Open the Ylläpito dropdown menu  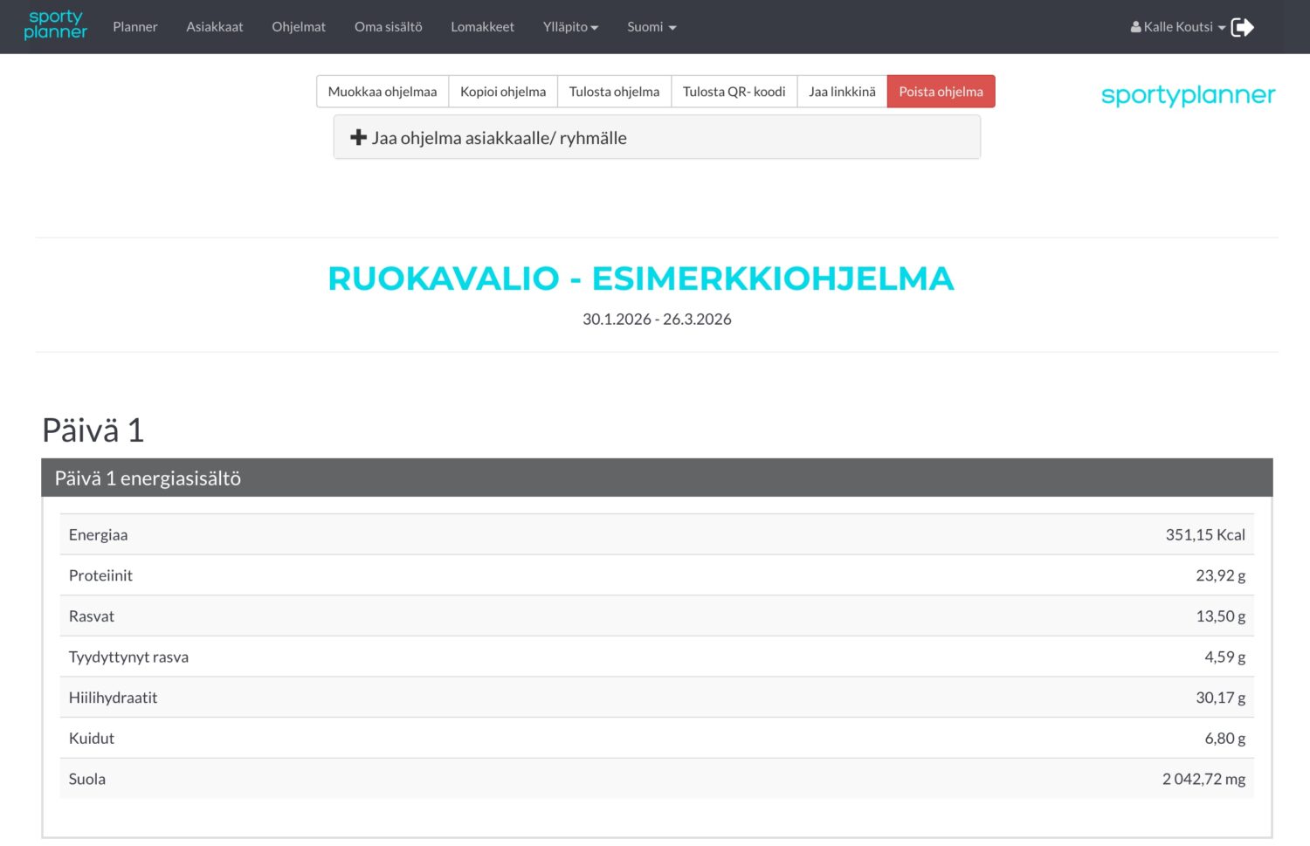tap(570, 27)
